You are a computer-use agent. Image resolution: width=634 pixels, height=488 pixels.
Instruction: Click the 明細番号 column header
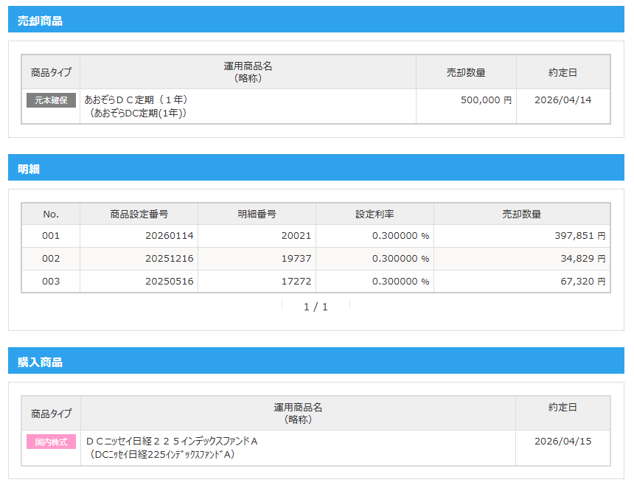(x=257, y=214)
